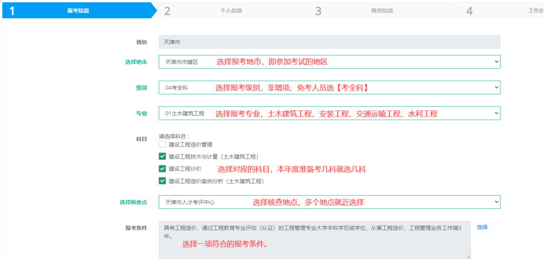Image resolution: width=544 pixels, height=261 pixels.
Task: Click the 建设工程计价 subject label text
Action: (185, 169)
